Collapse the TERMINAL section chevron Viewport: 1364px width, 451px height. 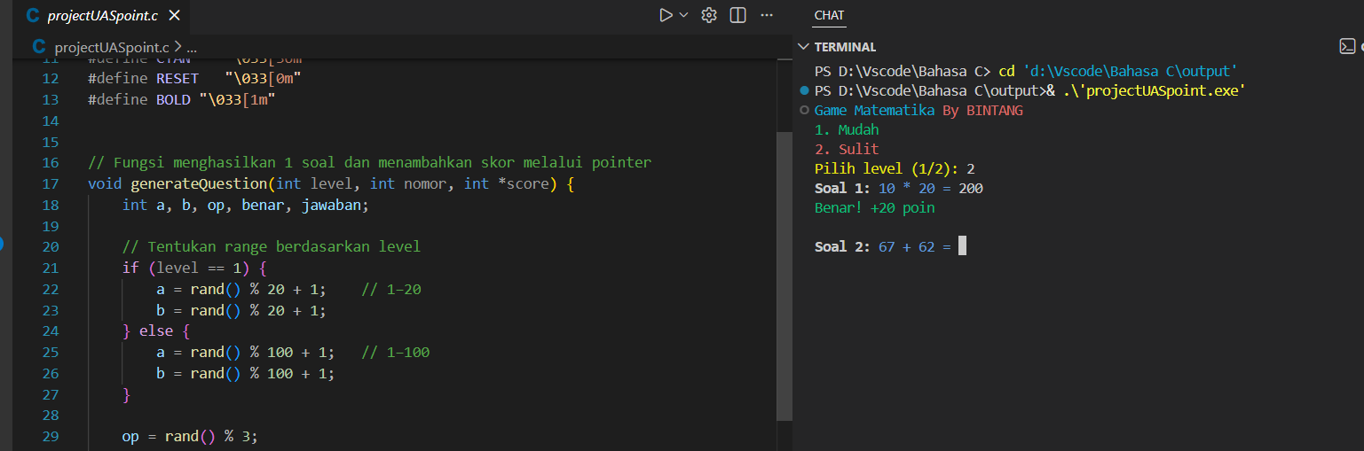(x=803, y=47)
